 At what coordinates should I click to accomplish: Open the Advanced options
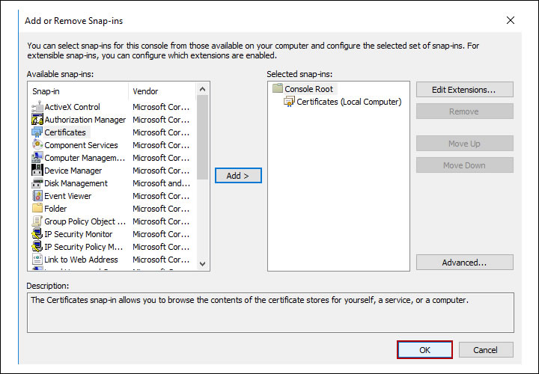pos(464,263)
